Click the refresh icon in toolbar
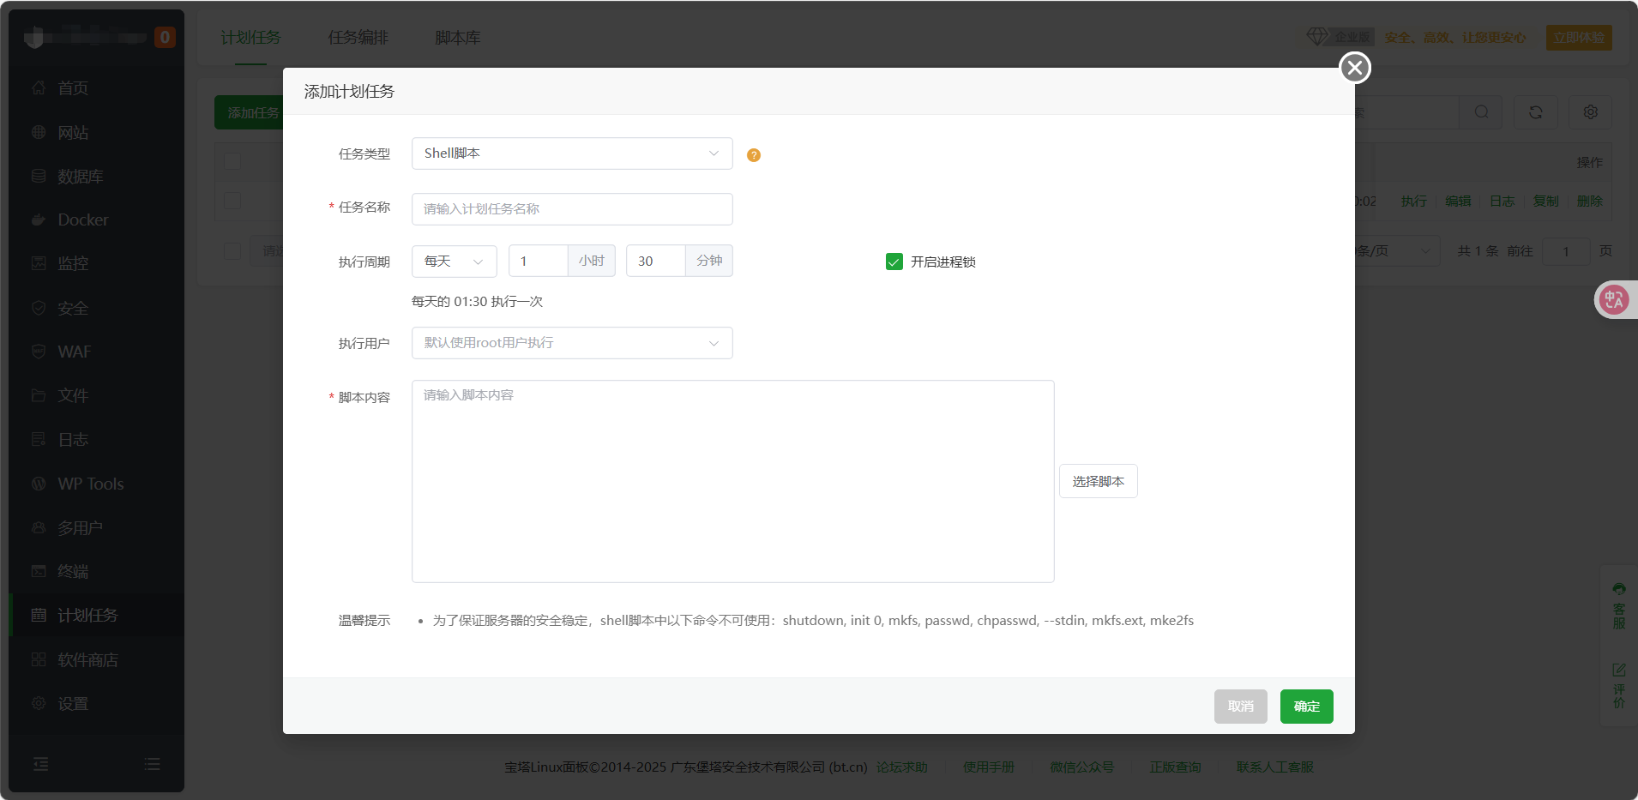The width and height of the screenshot is (1638, 800). tap(1535, 112)
